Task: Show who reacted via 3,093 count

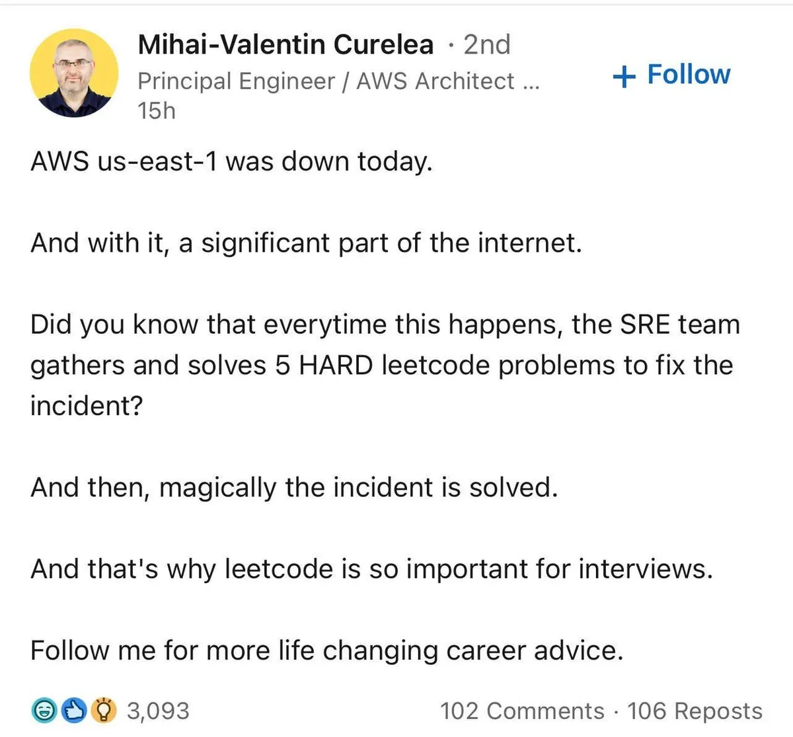Action: 158,711
